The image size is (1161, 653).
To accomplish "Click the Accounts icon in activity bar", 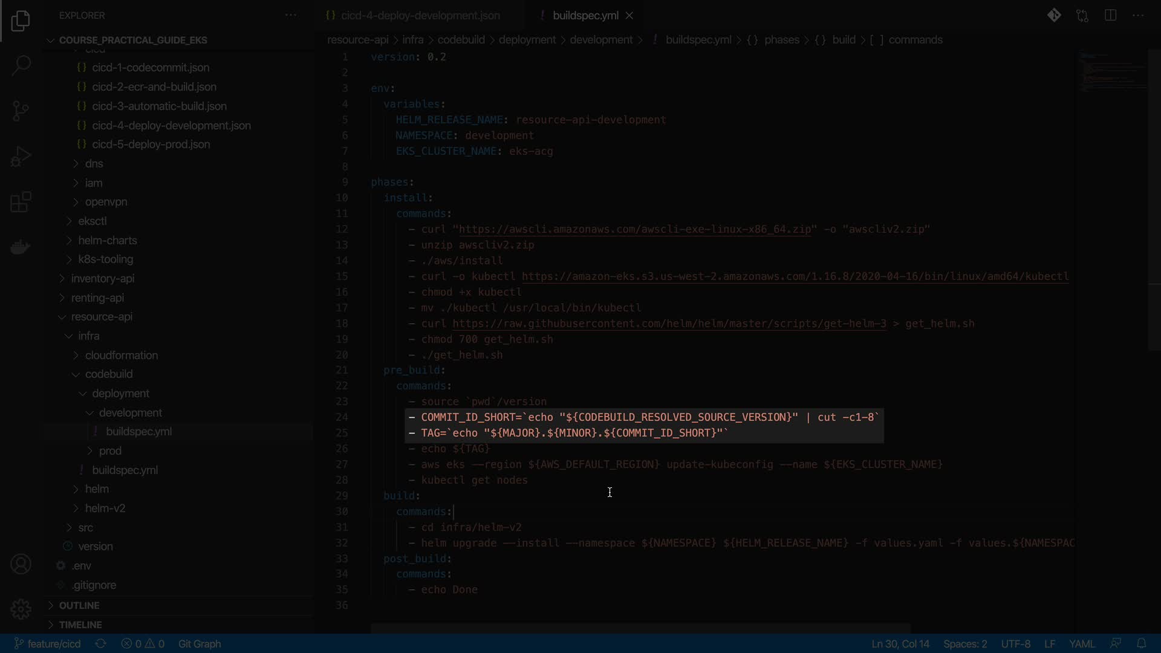I will coord(21,564).
